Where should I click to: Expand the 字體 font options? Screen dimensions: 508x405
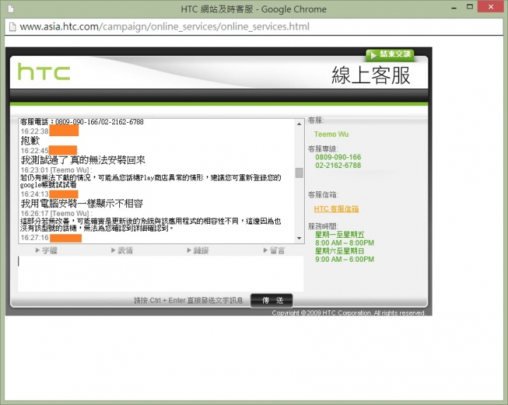[x=47, y=250]
